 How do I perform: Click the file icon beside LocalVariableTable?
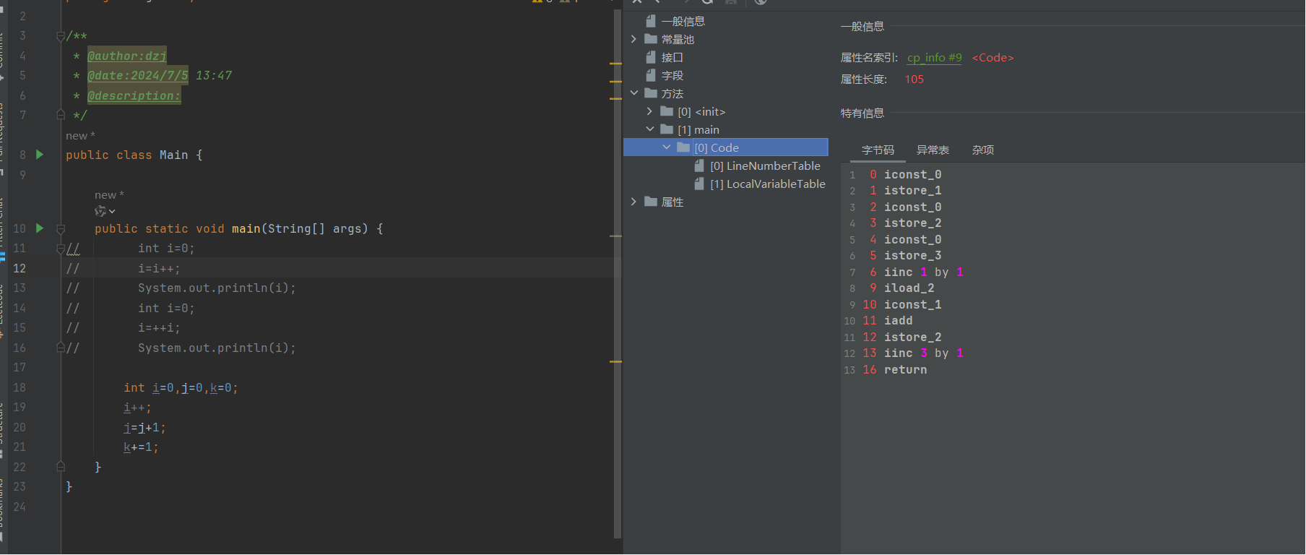(x=699, y=184)
